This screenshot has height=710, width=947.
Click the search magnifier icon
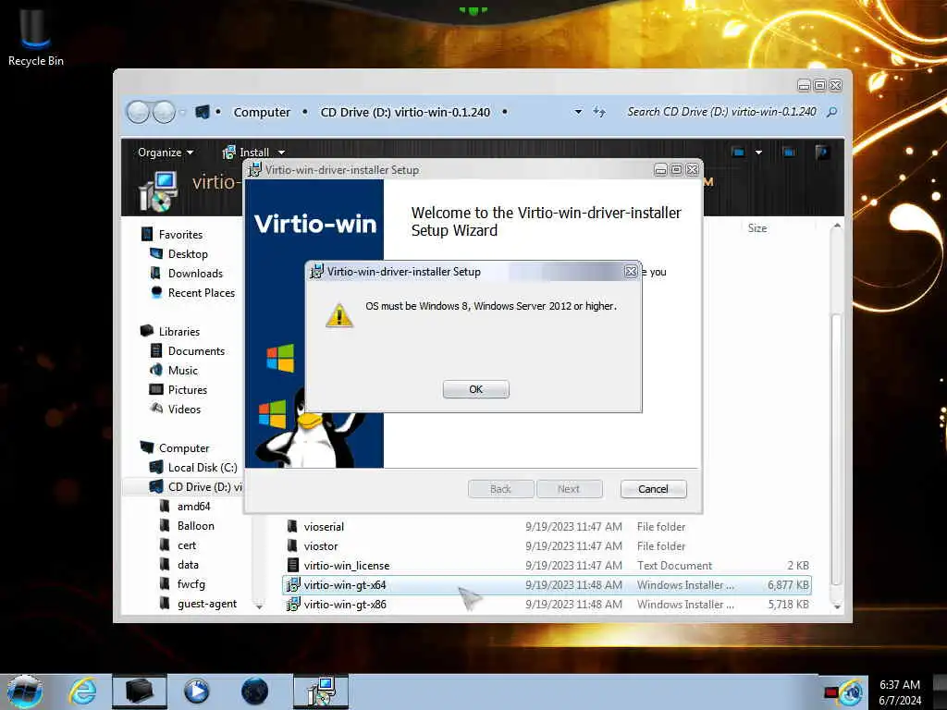[831, 112]
